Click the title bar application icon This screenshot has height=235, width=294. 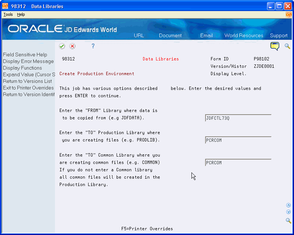5,6
